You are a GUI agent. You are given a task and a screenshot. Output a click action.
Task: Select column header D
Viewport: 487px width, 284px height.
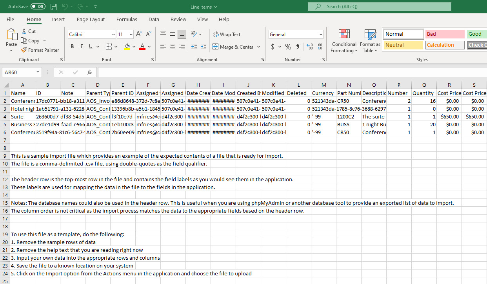[x=98, y=85]
